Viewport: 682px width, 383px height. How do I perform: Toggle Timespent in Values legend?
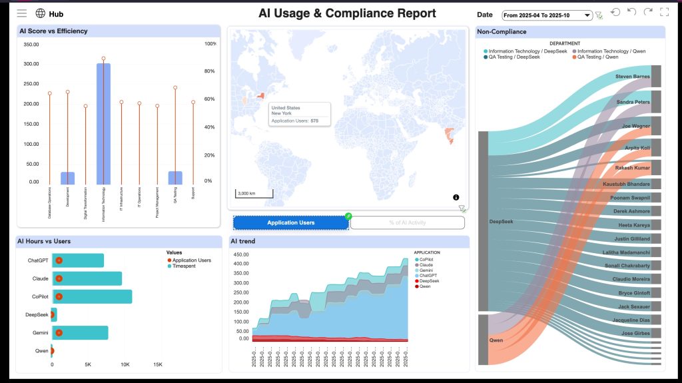pos(186,265)
